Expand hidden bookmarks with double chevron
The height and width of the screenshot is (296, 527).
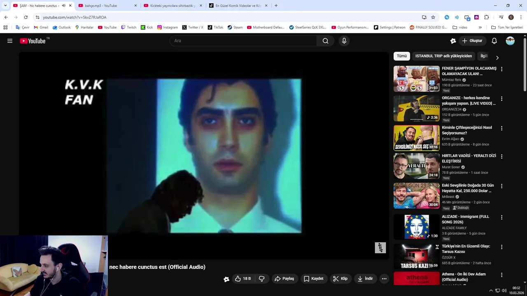point(480,28)
